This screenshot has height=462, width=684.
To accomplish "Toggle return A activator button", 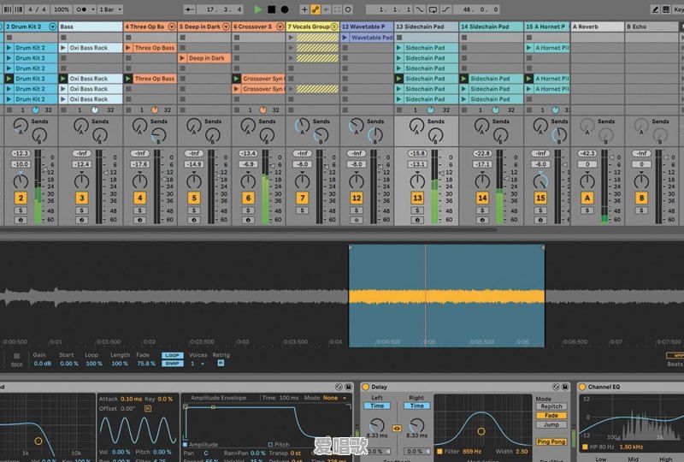I will [587, 198].
